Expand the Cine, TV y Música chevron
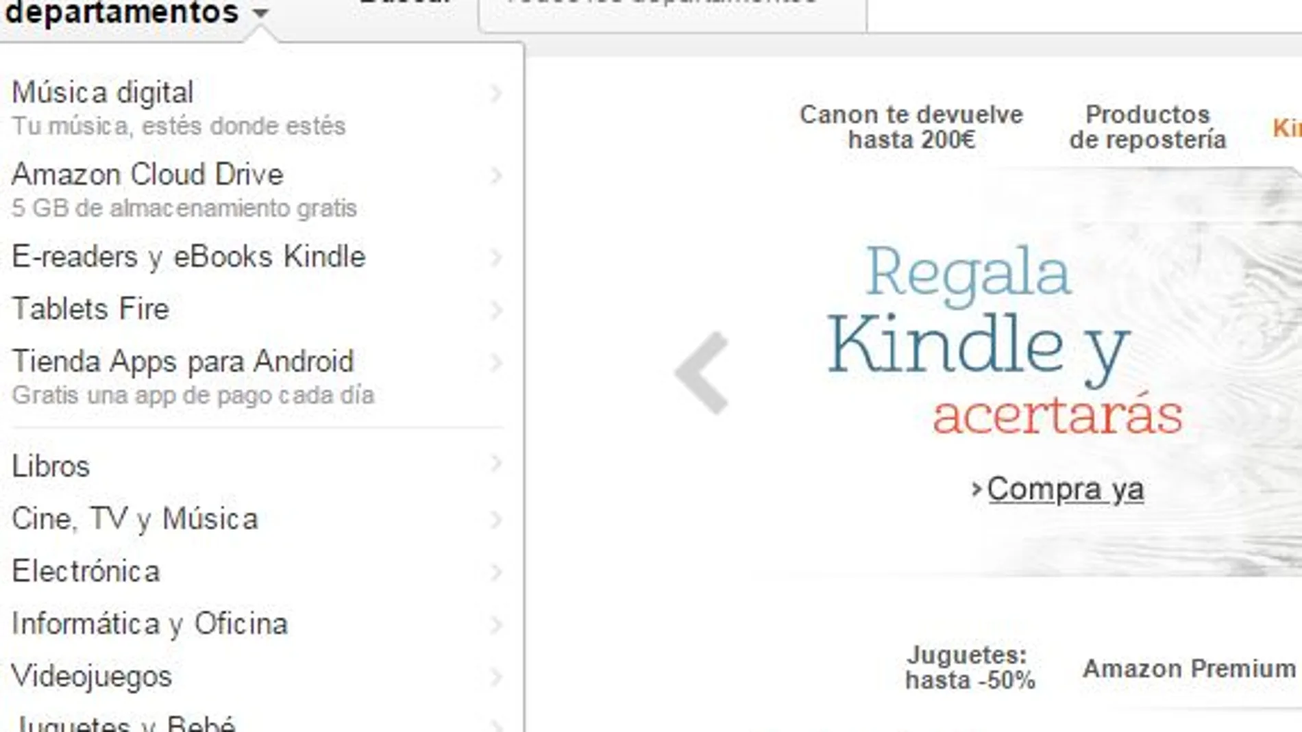 (496, 520)
